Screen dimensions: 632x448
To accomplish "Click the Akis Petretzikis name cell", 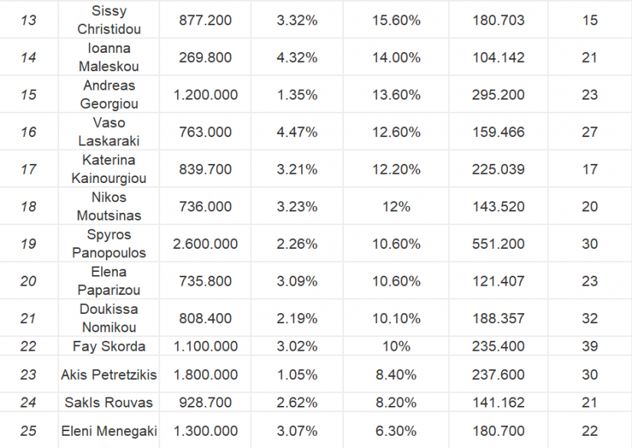I will click(109, 374).
